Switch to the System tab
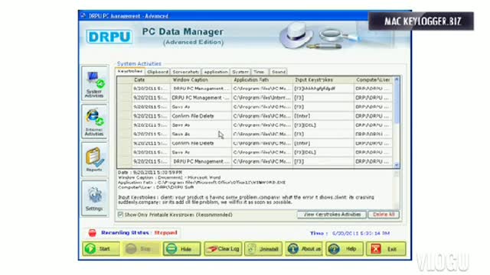 240,72
